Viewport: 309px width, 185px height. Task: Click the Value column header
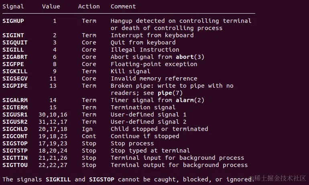(x=51, y=6)
